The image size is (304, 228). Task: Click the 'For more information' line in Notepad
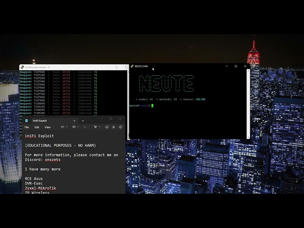71,155
